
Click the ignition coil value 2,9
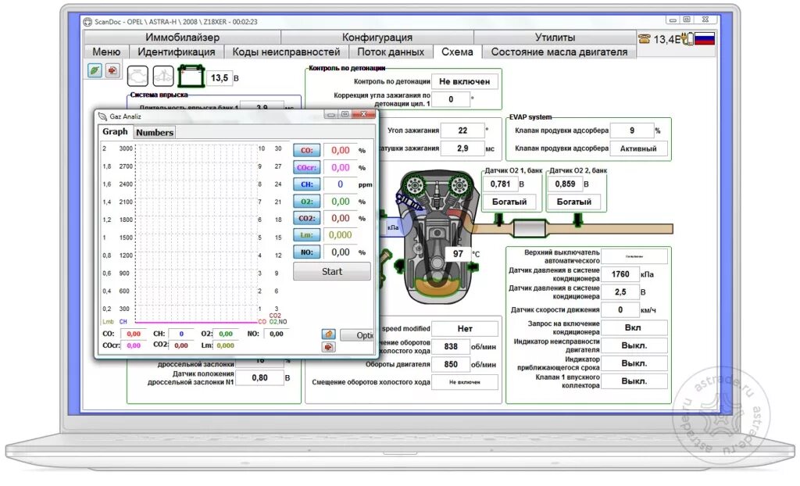(x=462, y=148)
